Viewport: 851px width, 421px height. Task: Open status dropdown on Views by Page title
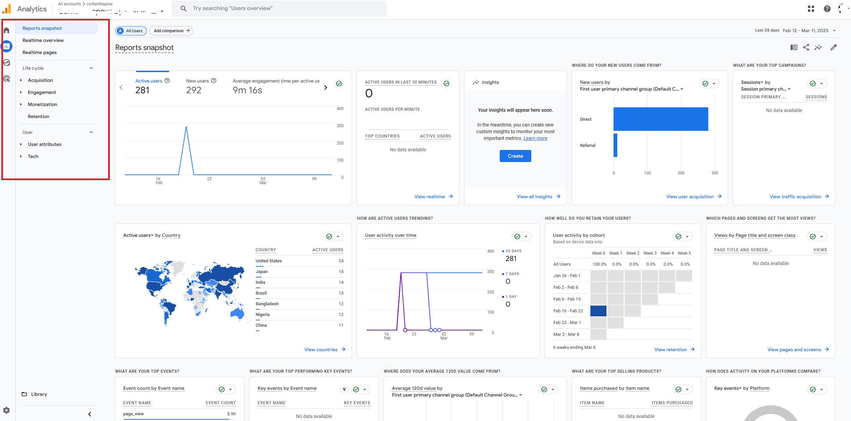click(817, 236)
